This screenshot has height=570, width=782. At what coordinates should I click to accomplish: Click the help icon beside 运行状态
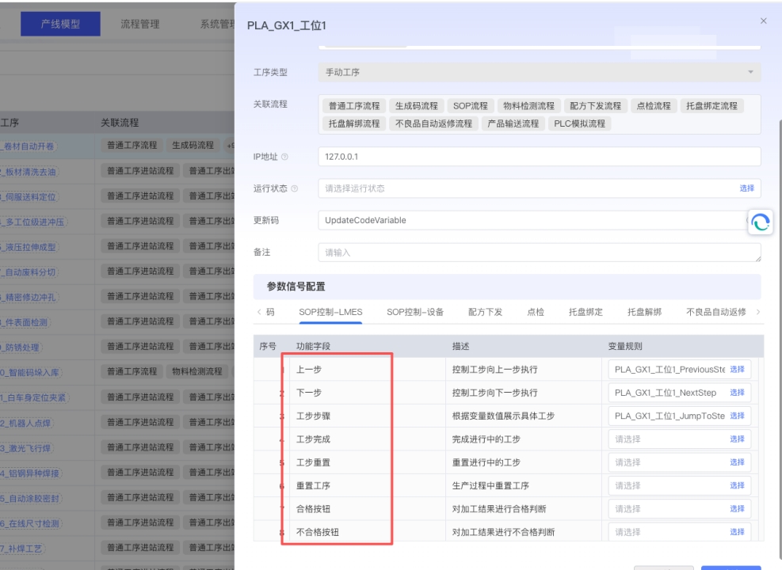(295, 188)
